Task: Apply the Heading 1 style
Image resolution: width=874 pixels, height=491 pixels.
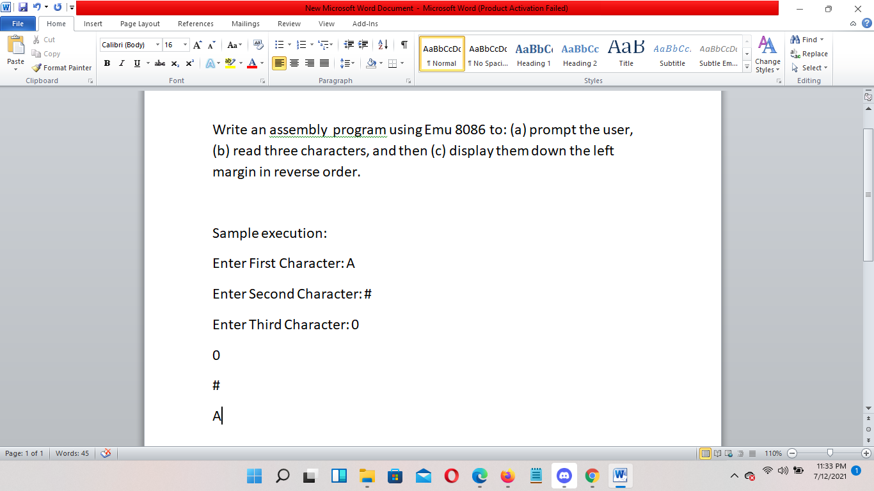Action: 534,54
